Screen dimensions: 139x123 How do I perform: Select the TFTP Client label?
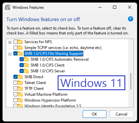coord(34,89)
